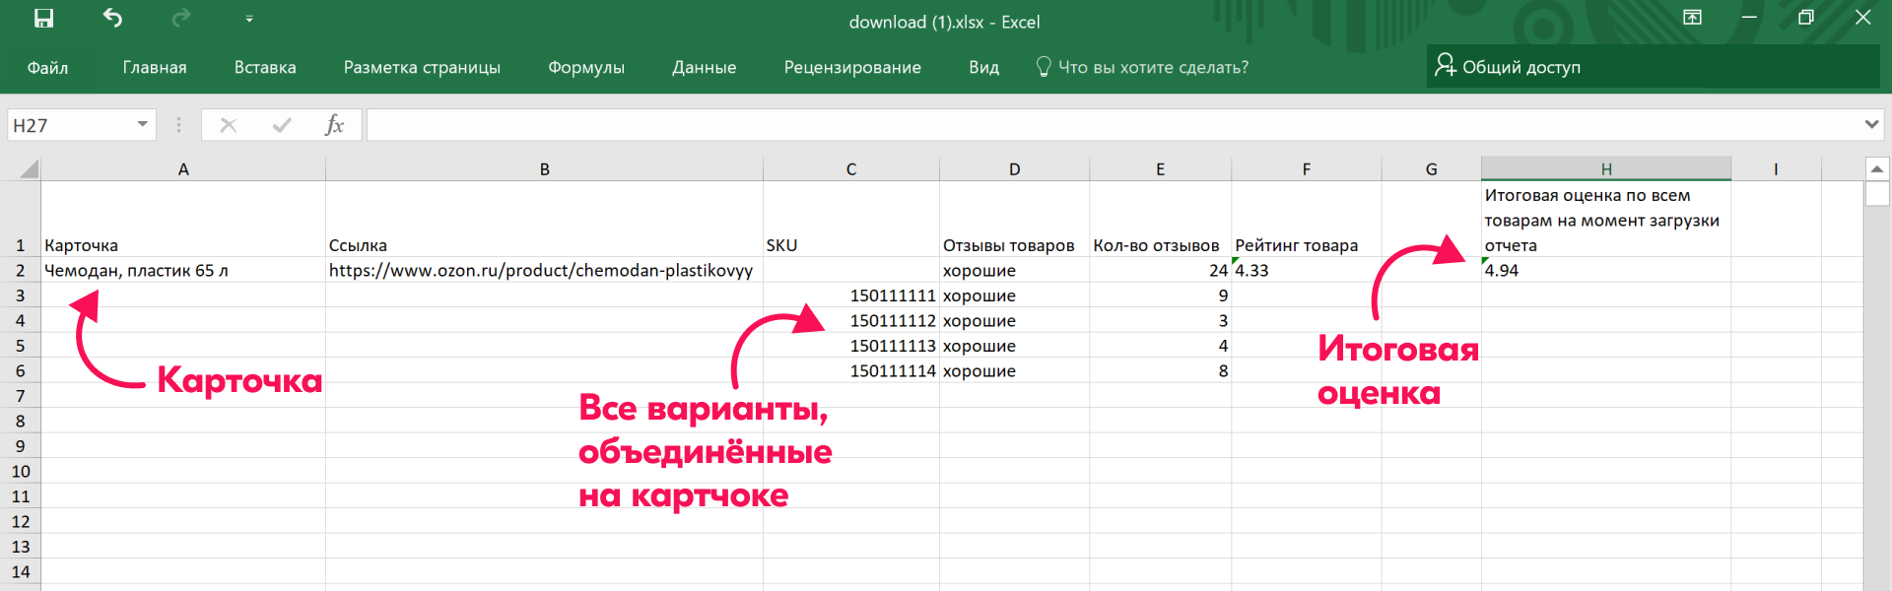Open the Файл menu
Image resolution: width=1892 pixels, height=591 pixels.
click(x=47, y=68)
